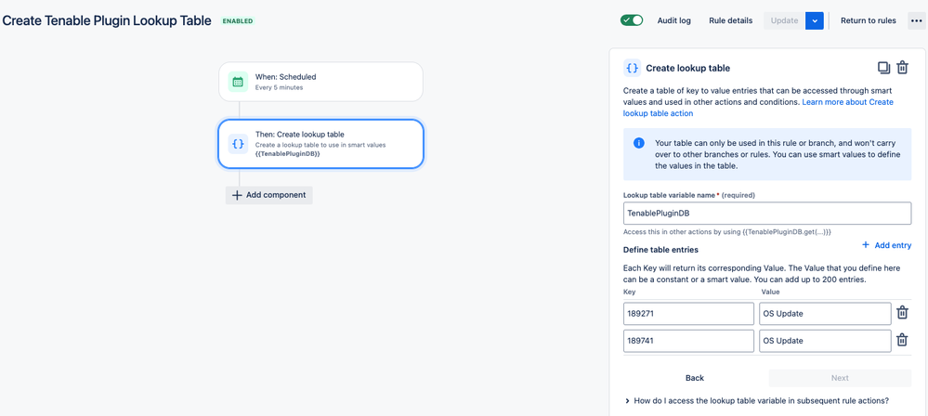Open the Audit log

tap(673, 20)
